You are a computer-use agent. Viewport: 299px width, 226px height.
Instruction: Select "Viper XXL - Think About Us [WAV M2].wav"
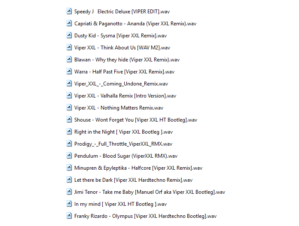click(x=122, y=48)
